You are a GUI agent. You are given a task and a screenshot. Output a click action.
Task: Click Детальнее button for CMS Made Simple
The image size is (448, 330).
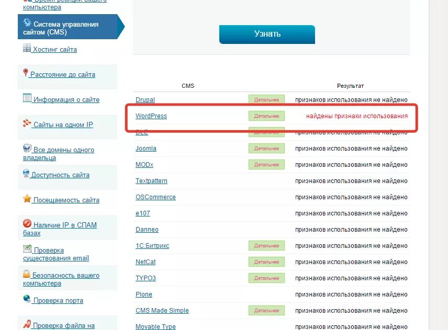pyautogui.click(x=266, y=311)
